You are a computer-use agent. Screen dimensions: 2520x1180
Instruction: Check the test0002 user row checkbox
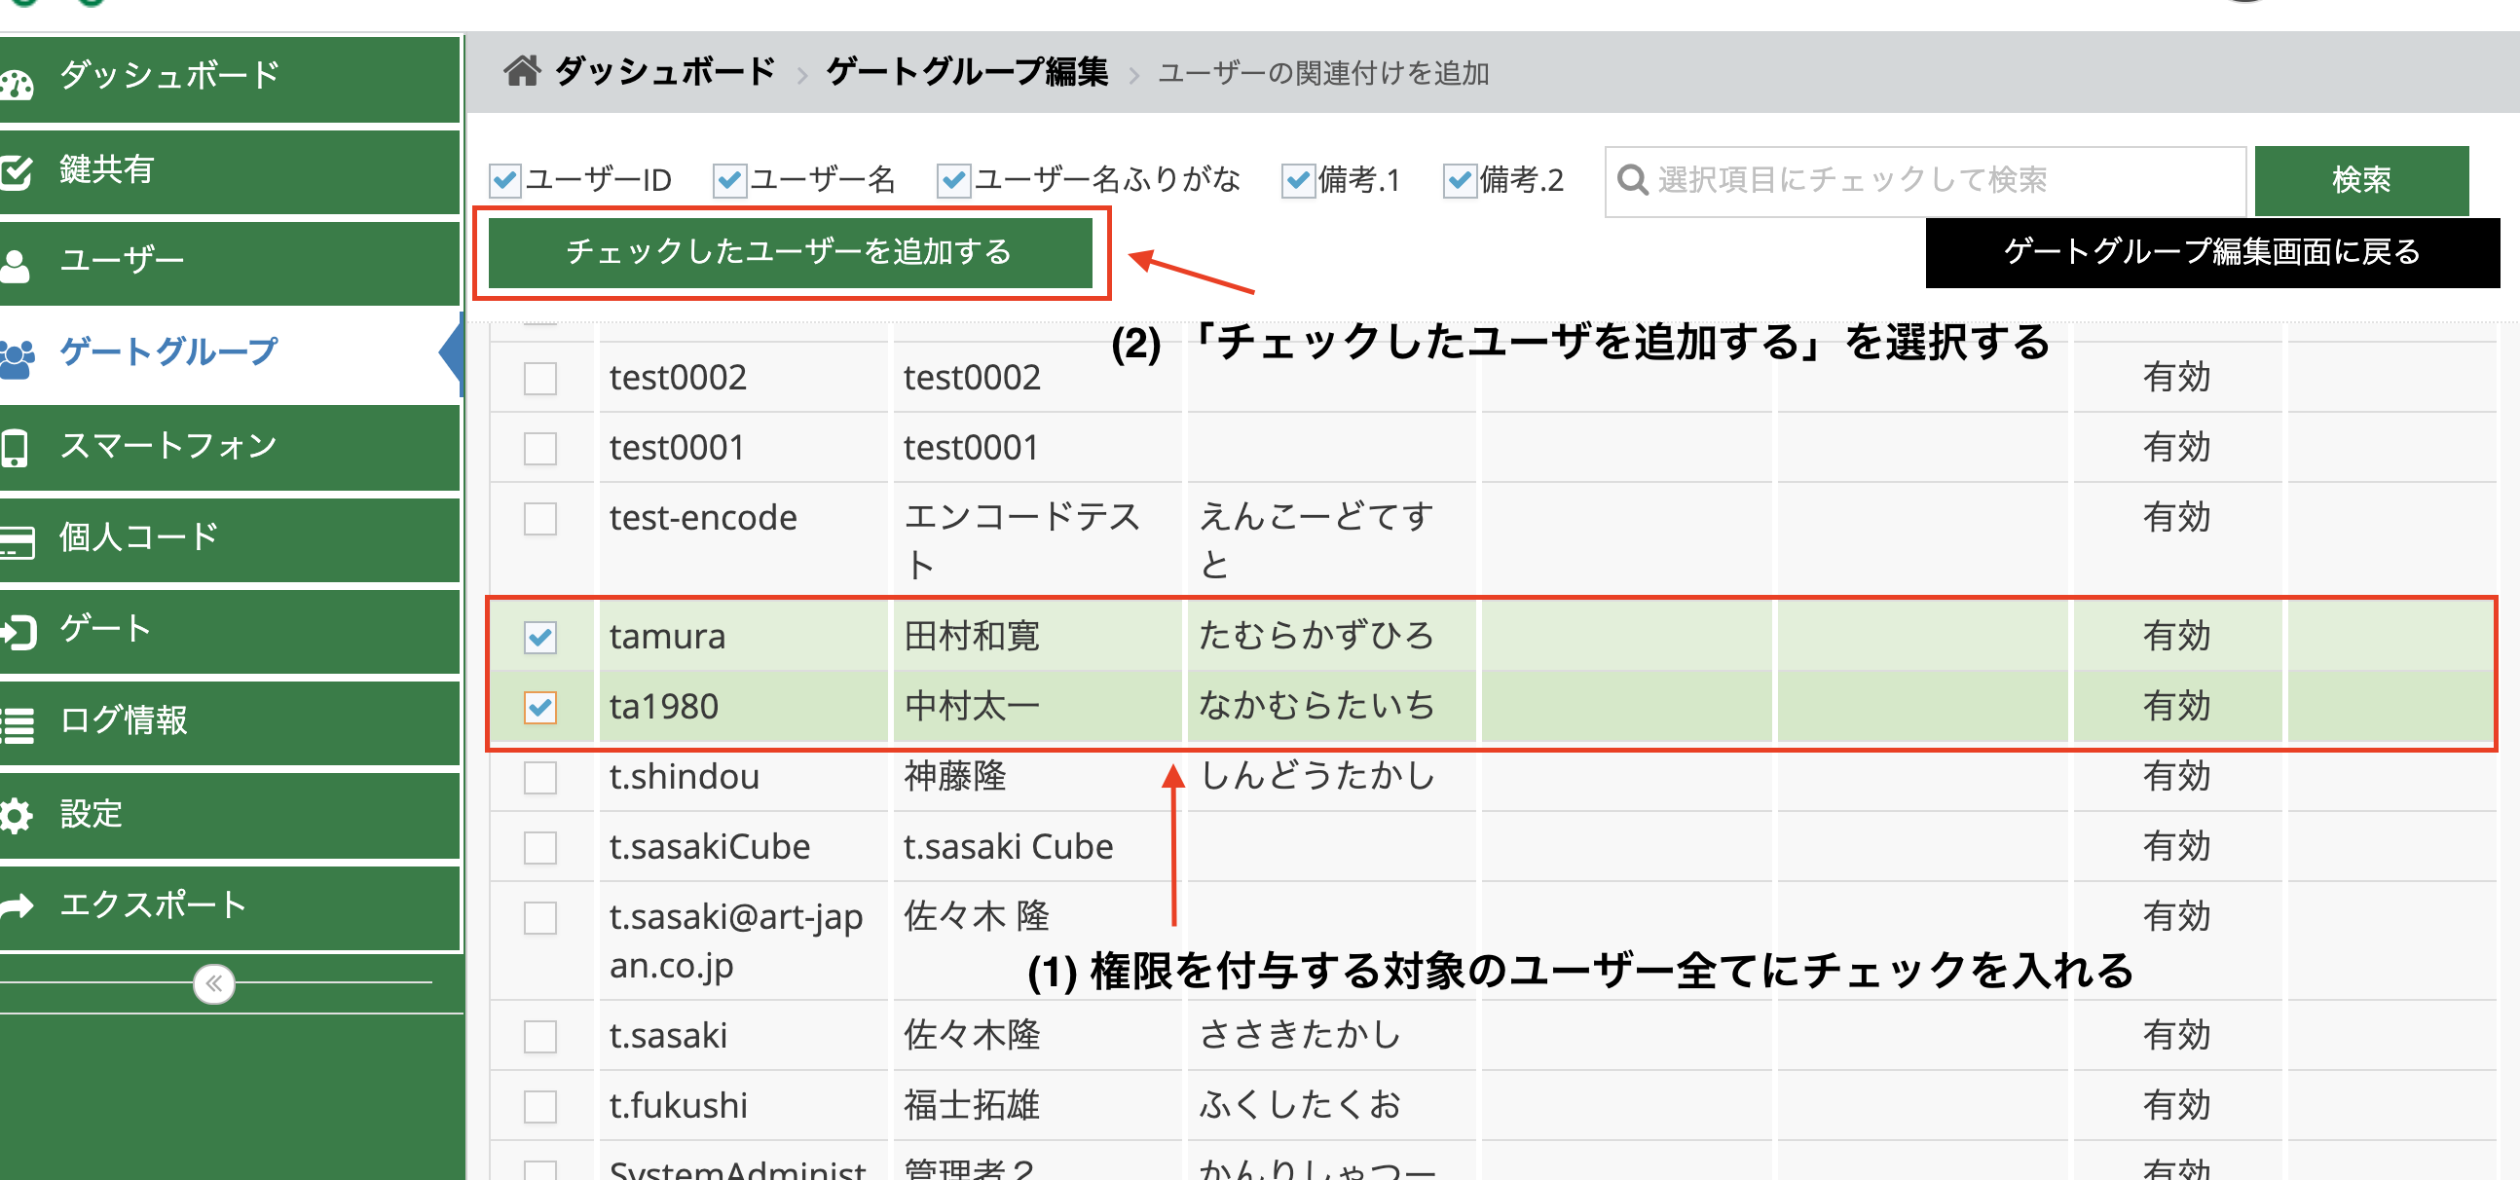click(x=540, y=379)
